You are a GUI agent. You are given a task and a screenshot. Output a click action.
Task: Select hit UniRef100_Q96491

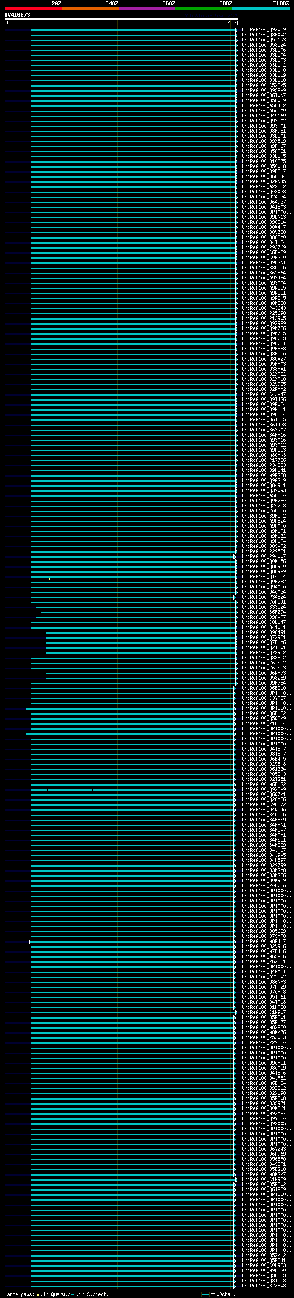coord(264,632)
